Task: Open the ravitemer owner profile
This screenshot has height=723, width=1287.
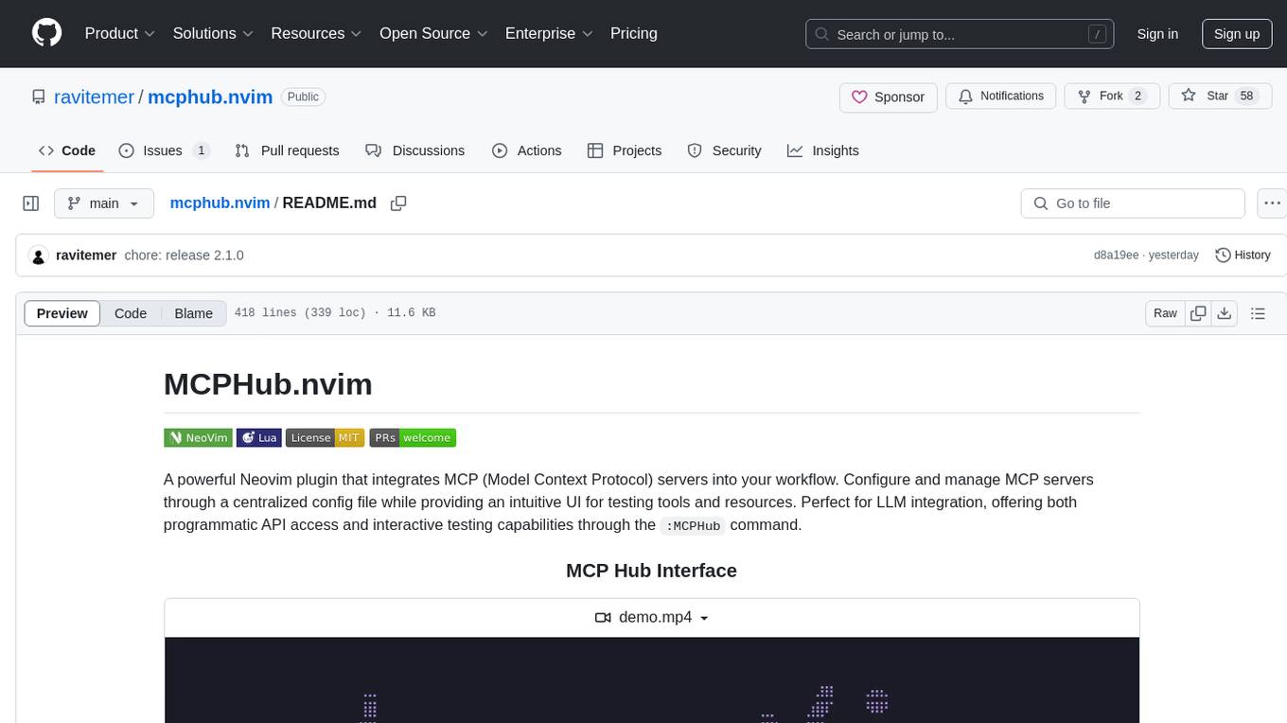Action: (94, 97)
